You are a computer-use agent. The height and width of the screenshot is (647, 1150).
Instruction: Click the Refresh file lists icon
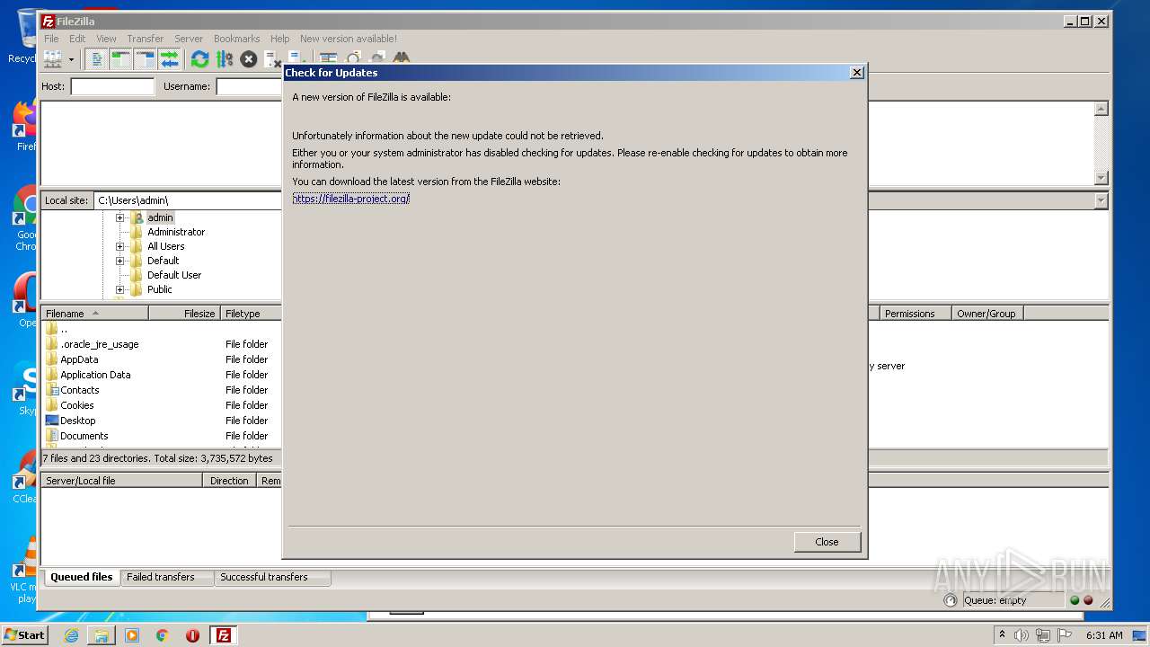199,59
